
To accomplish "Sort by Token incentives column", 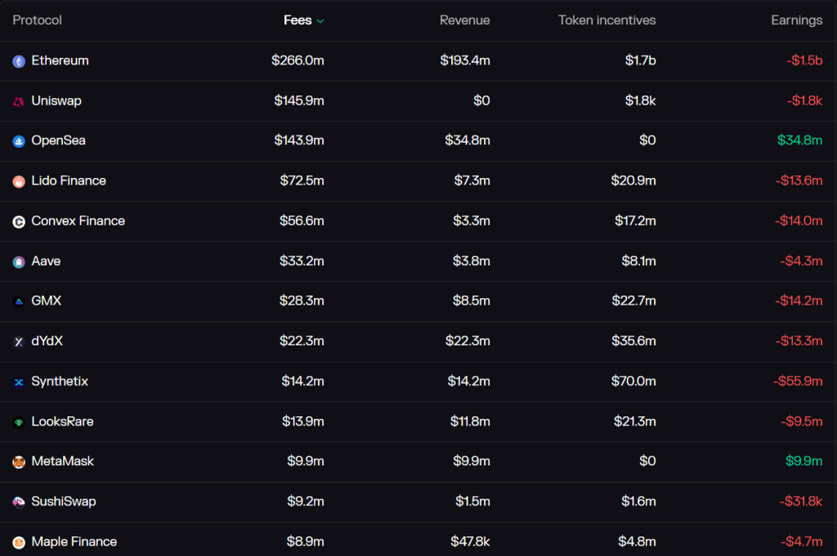I will [606, 20].
